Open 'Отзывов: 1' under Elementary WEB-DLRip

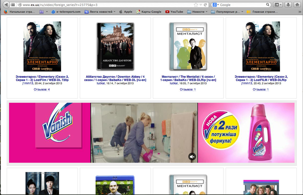[261, 89]
